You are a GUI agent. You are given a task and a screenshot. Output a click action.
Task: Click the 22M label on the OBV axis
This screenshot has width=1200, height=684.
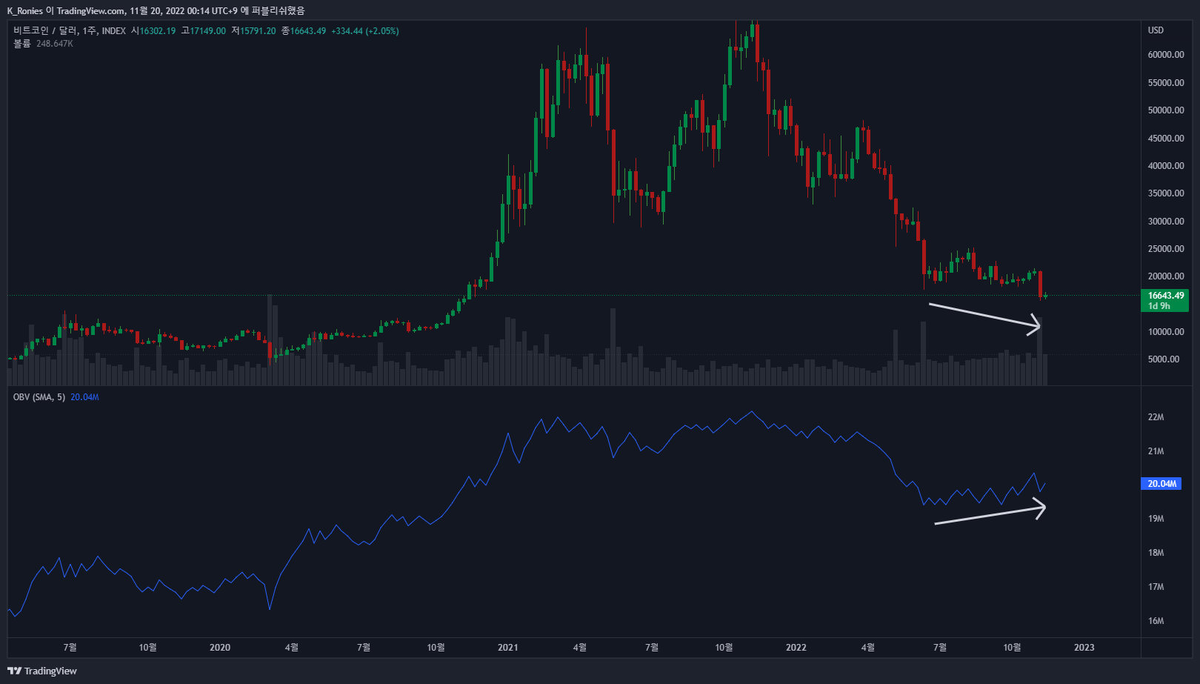pos(1156,417)
